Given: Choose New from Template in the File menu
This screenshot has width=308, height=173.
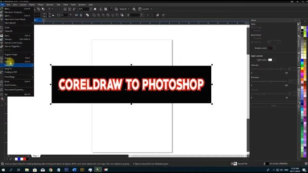Looking at the screenshot, I should [x=17, y=12].
